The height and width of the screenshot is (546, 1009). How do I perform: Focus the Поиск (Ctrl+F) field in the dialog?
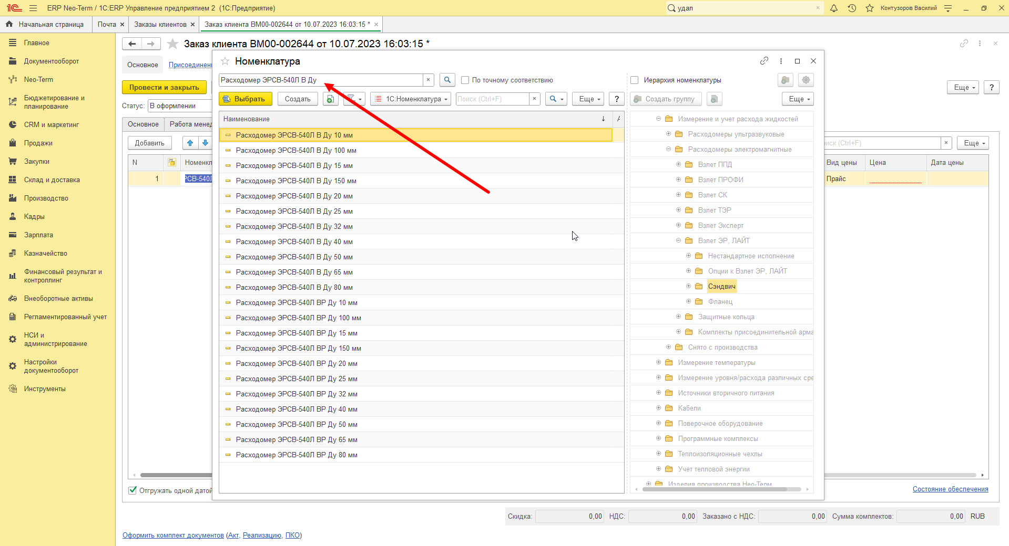point(492,99)
